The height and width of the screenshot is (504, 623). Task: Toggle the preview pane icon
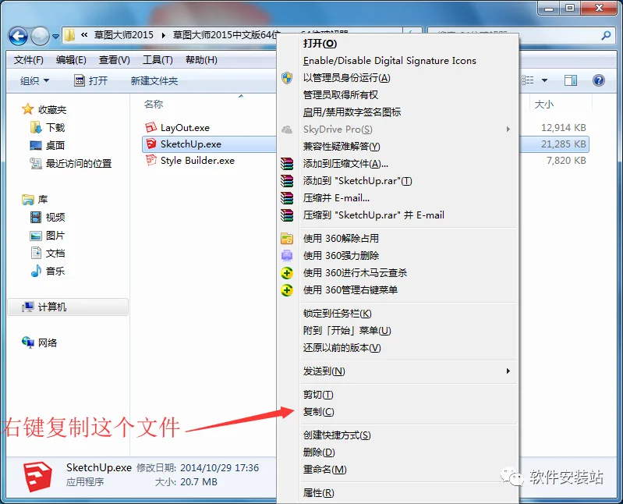571,80
